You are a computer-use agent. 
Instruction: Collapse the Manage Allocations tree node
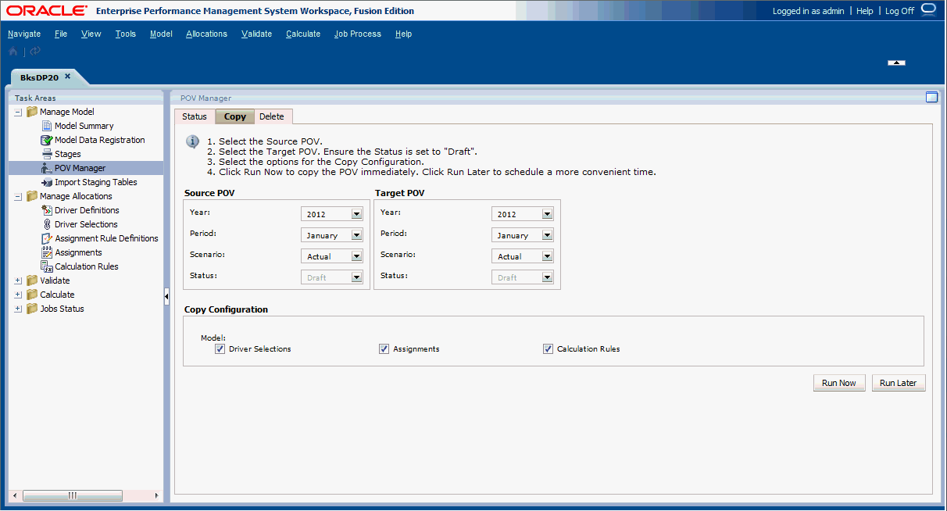(18, 196)
